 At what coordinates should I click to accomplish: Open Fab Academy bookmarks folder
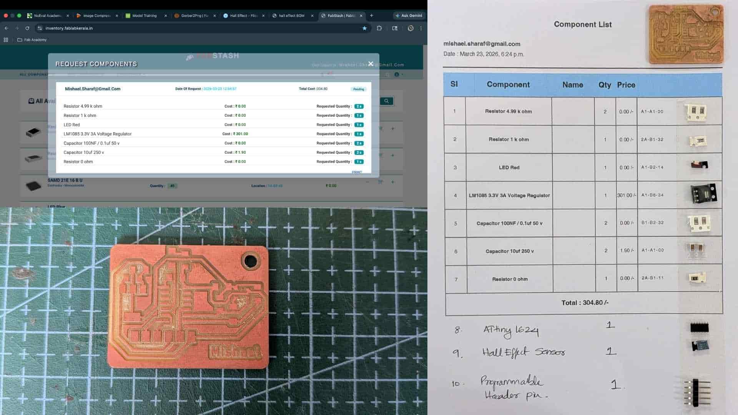pyautogui.click(x=32, y=40)
